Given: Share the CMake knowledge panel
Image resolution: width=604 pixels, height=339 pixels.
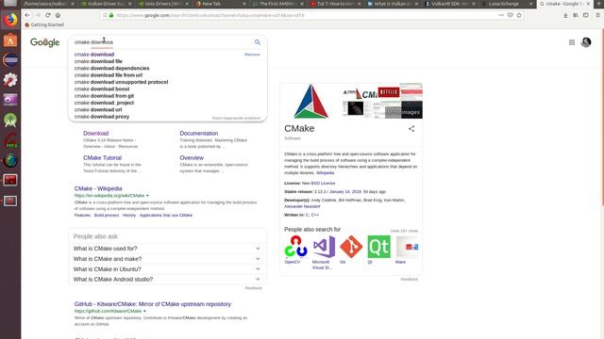Looking at the screenshot, I should point(411,129).
